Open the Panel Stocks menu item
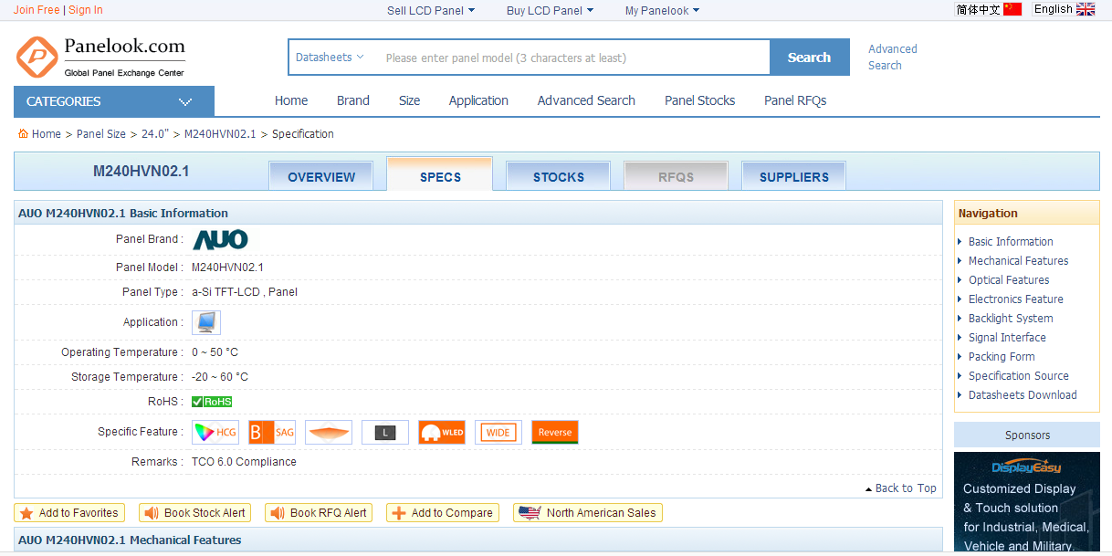 tap(700, 101)
